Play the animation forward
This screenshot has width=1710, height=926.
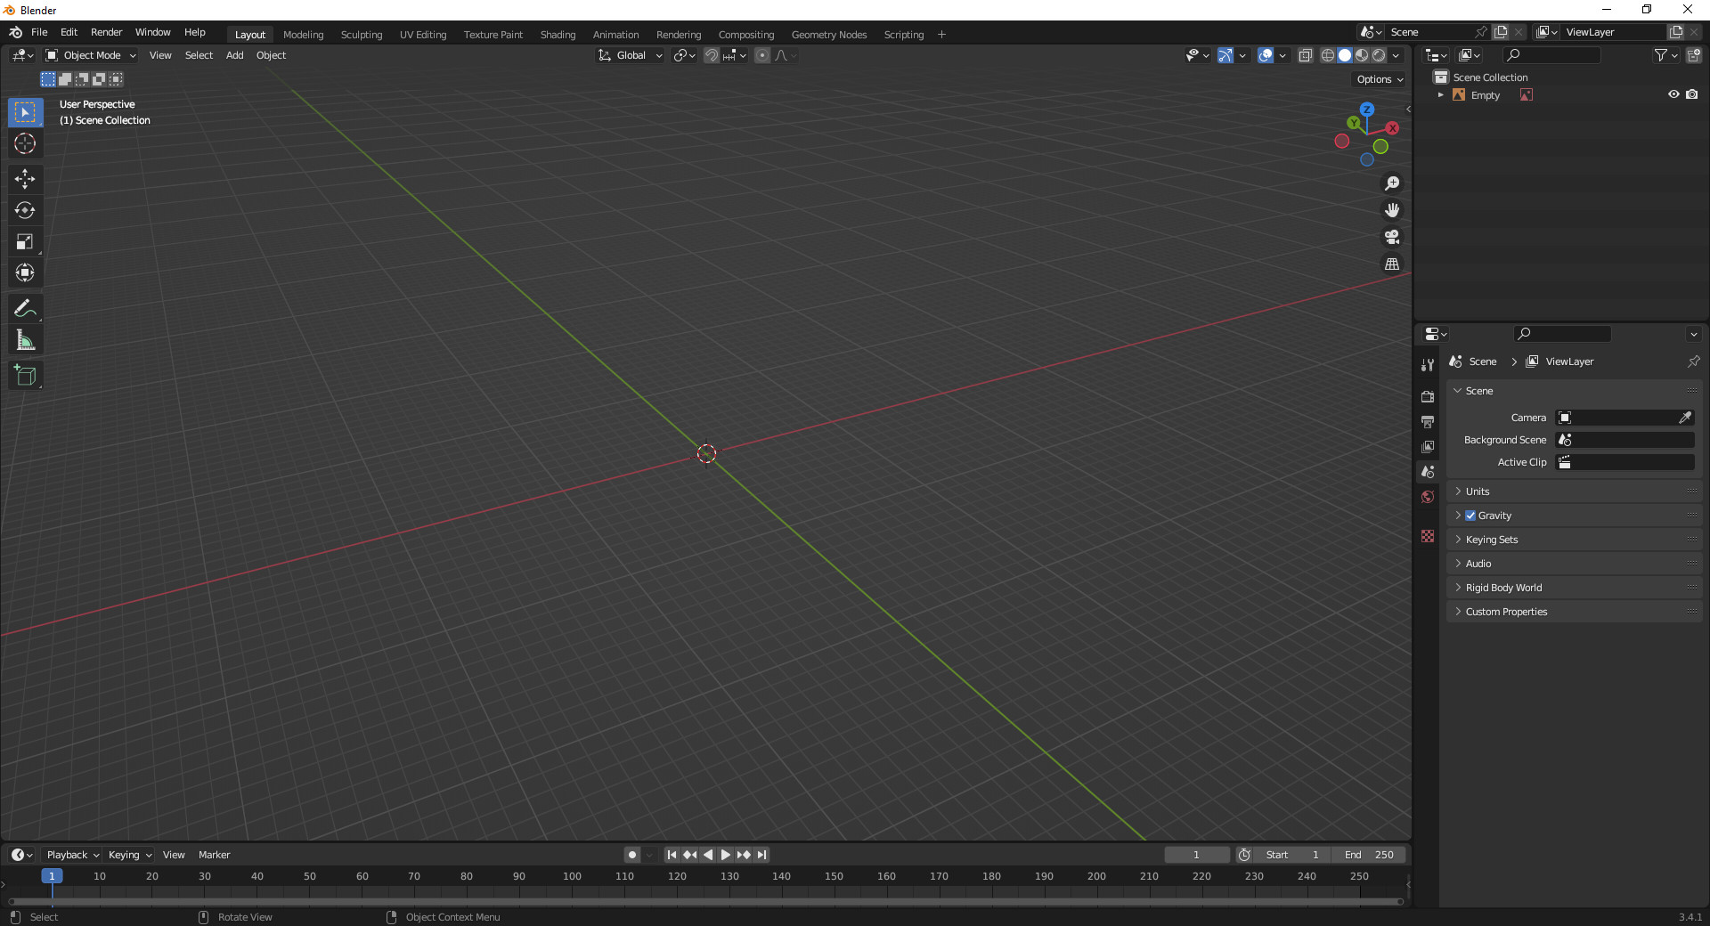click(726, 855)
